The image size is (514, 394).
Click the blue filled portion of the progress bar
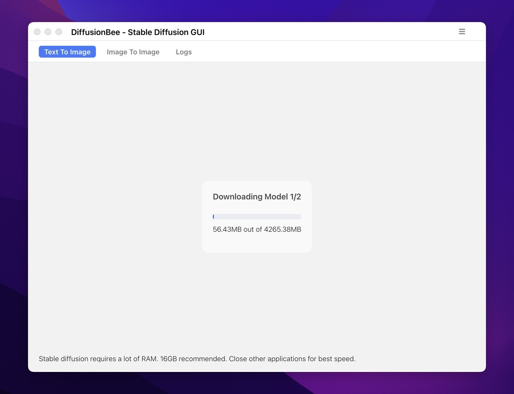click(x=213, y=216)
